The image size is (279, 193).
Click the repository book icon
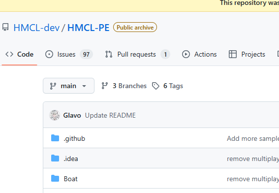click(5, 27)
